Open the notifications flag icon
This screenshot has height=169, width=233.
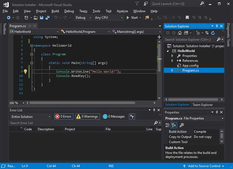point(137,3)
